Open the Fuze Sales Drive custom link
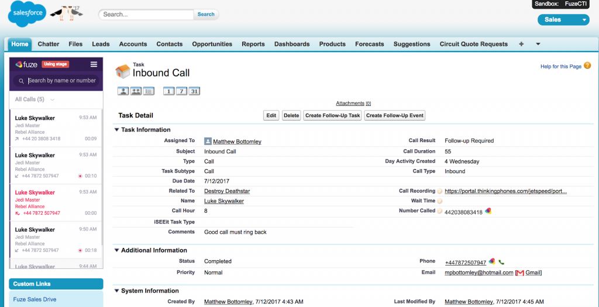Viewport: 599px width, 307px height. tap(35, 299)
